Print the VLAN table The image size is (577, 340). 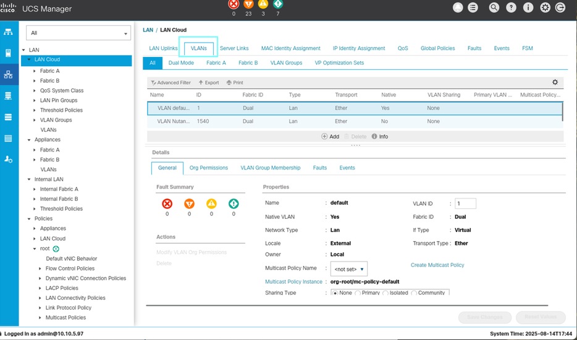point(235,82)
